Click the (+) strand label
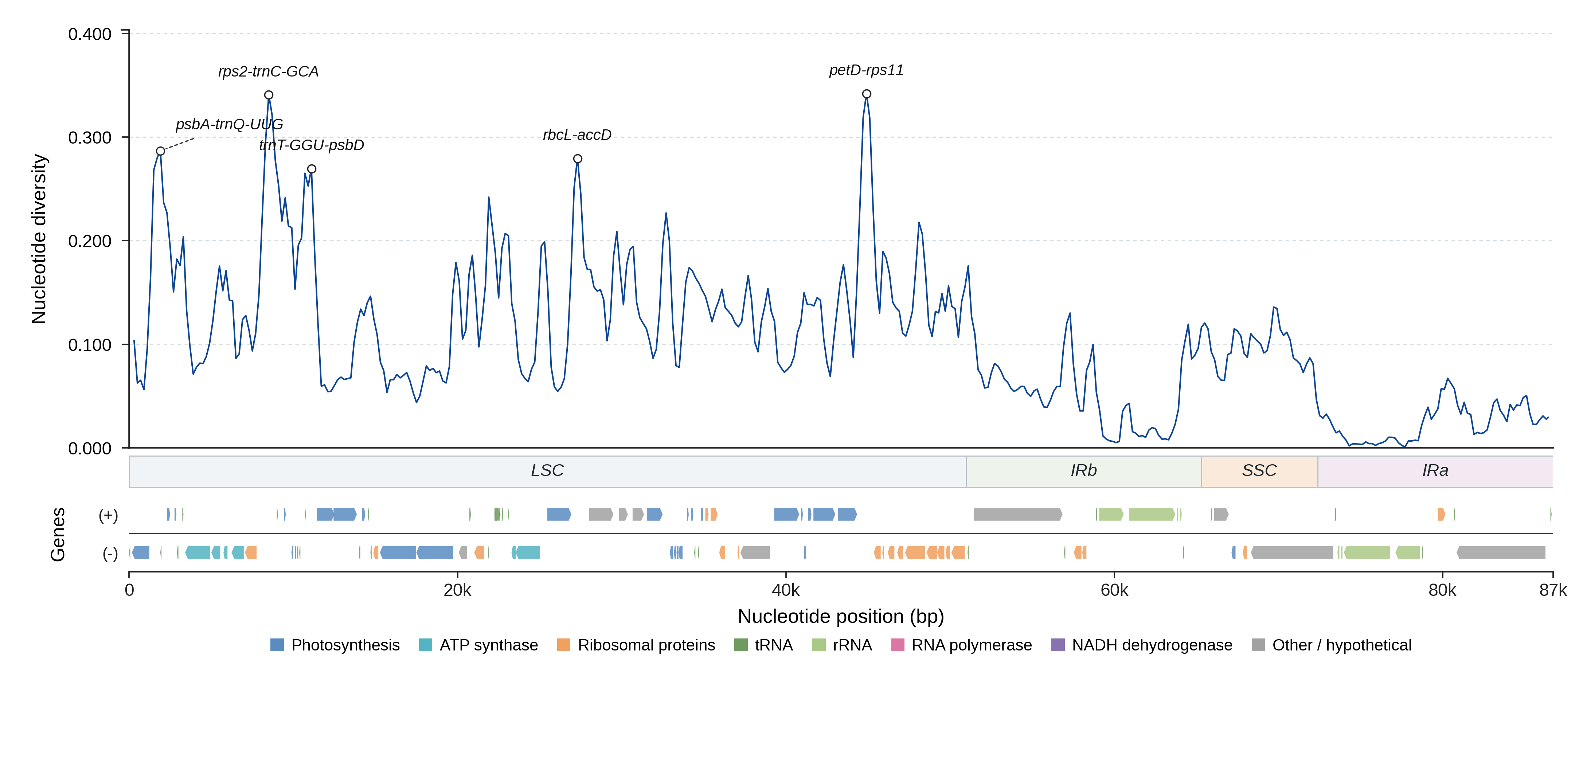Viewport: 1575px width, 766px height. click(x=108, y=515)
